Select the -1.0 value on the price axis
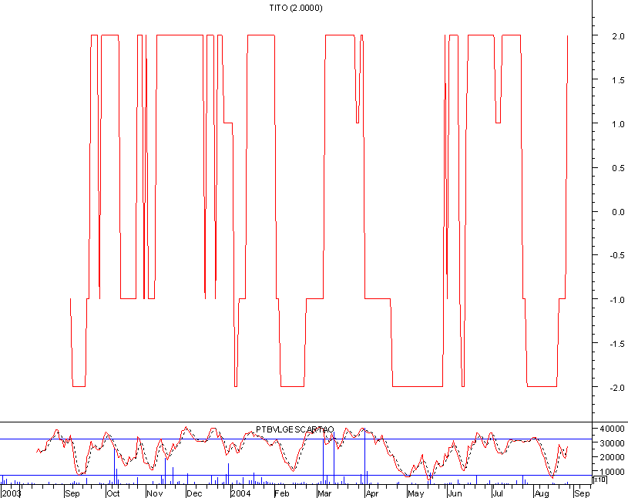The image size is (628, 498). [616, 300]
